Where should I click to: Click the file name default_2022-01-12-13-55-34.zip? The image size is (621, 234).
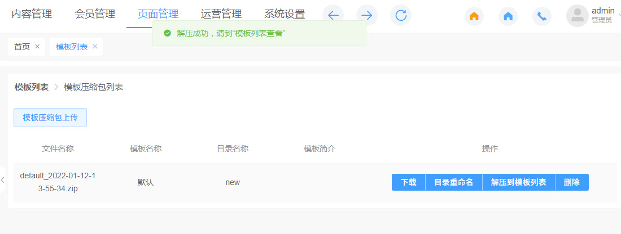click(x=58, y=182)
